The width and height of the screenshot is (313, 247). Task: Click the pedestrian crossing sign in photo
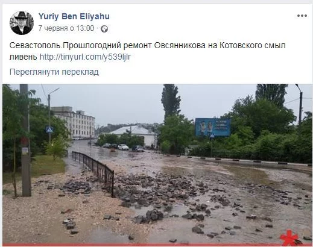point(49,130)
